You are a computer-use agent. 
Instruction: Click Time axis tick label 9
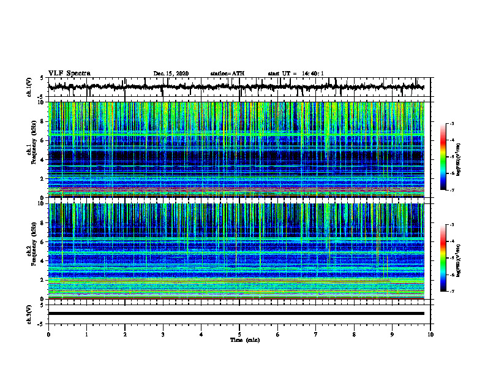(x=392, y=335)
